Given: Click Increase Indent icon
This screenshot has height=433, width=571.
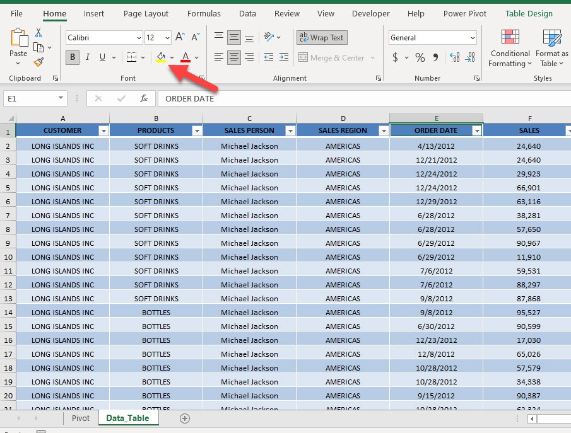Looking at the screenshot, I should 284,57.
